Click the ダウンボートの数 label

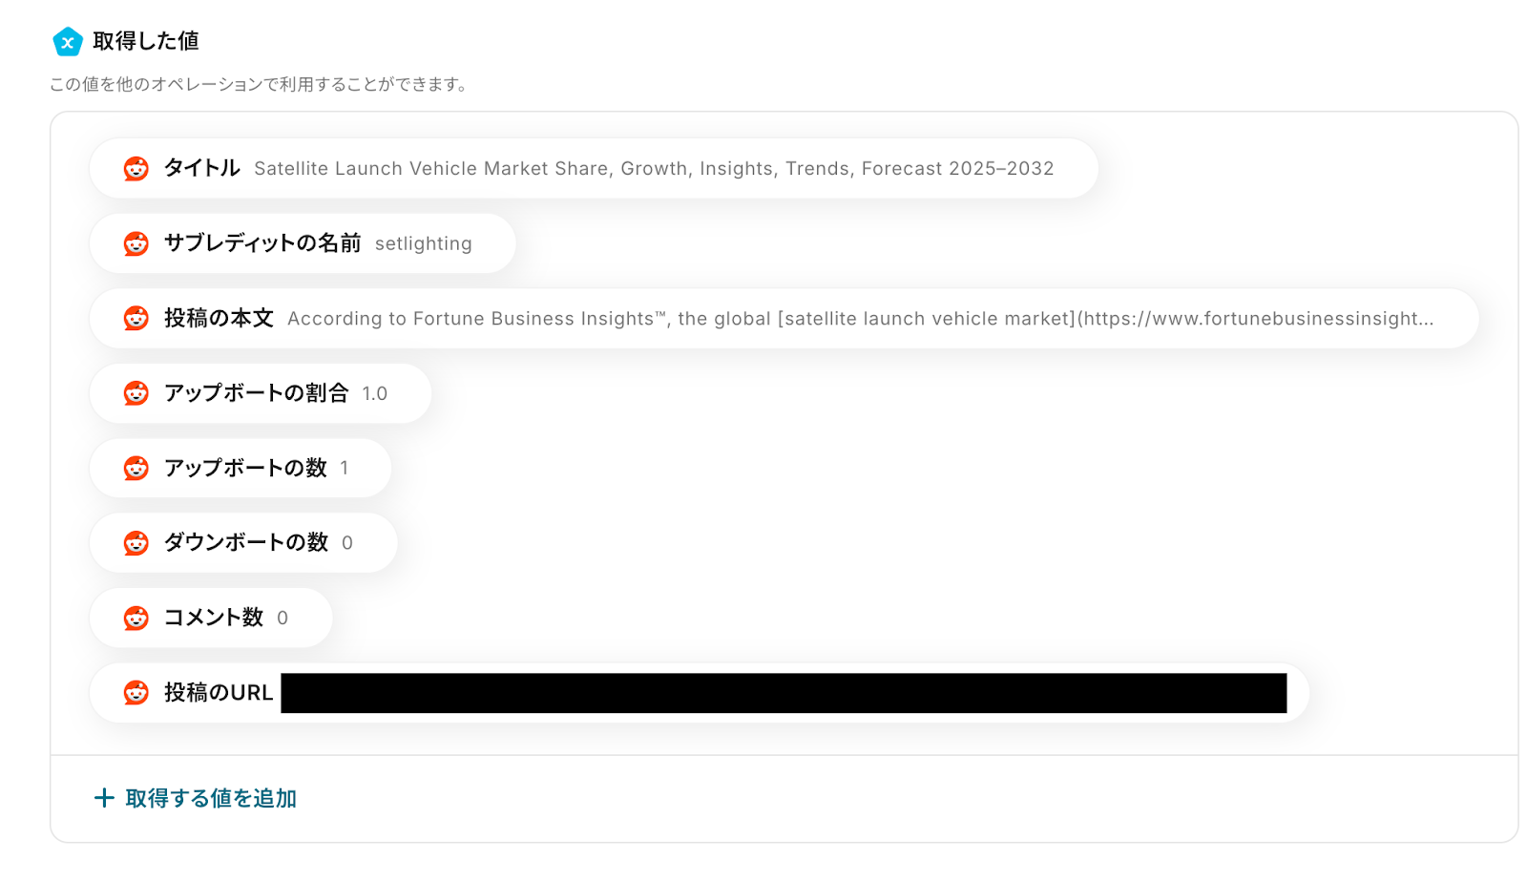[x=246, y=542]
